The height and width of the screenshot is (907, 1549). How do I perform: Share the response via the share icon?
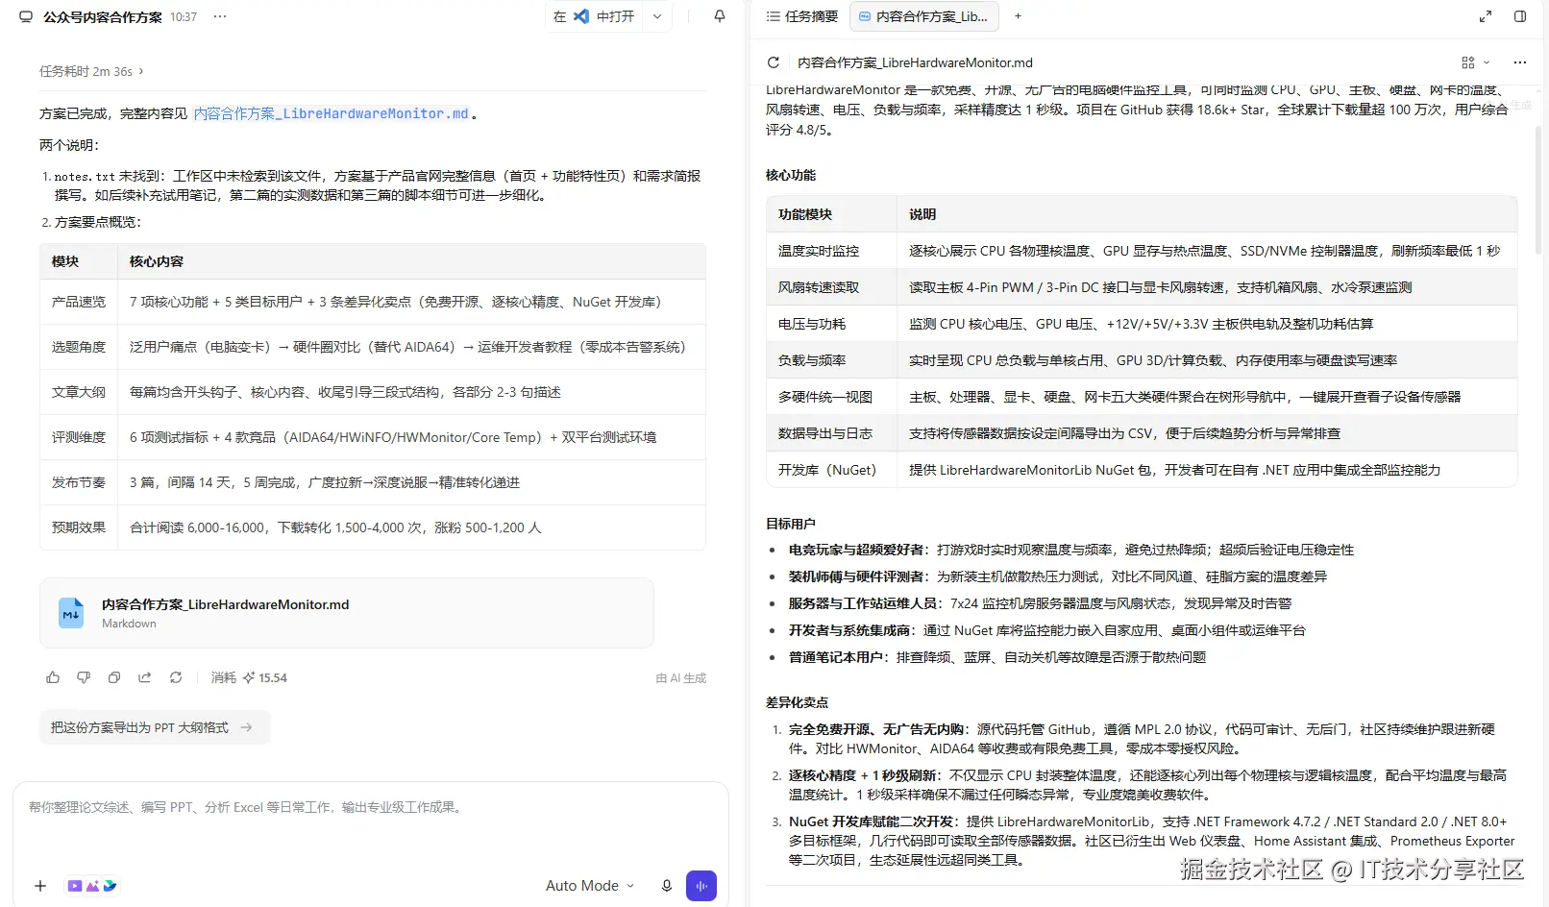(145, 677)
